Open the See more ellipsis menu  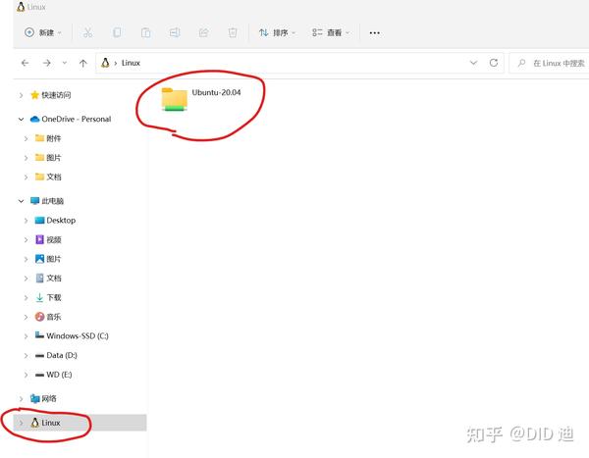pyautogui.click(x=375, y=33)
